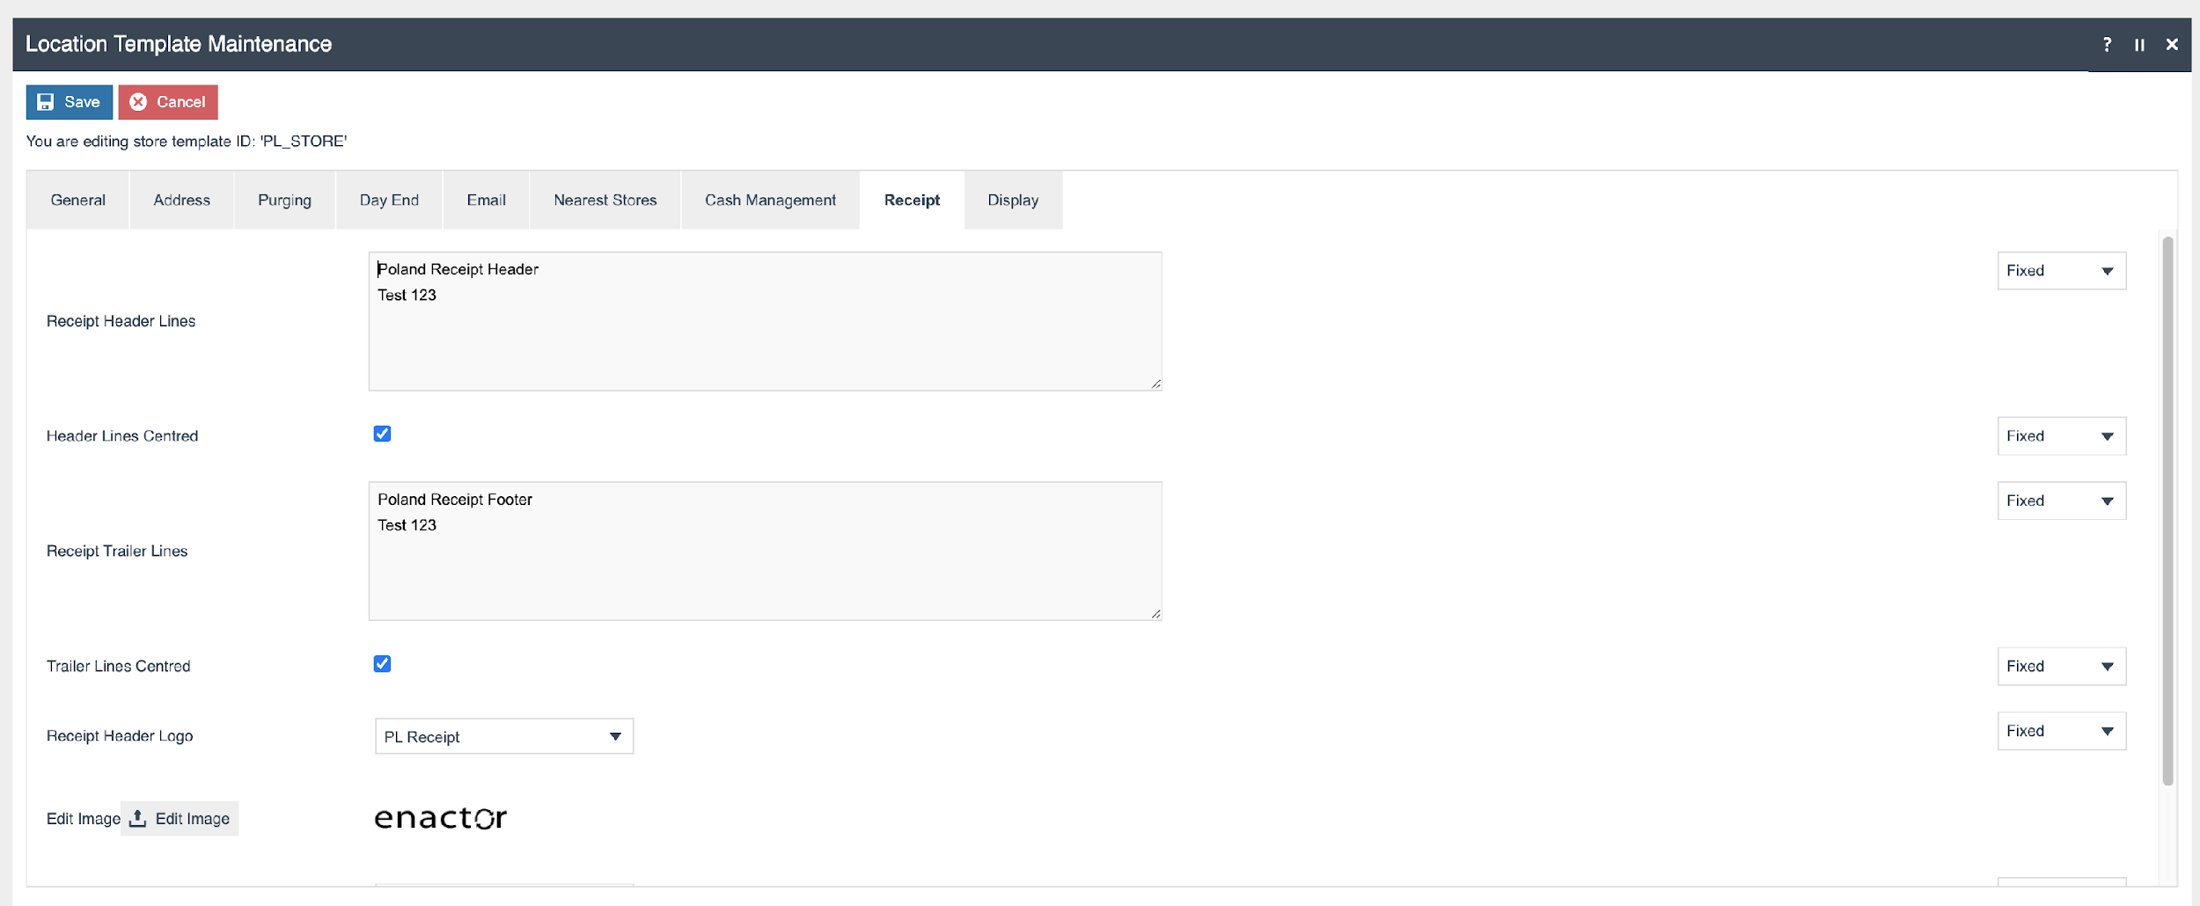Screen dimensions: 2200x906
Task: Click the vertical scrollbar in Receipt panel
Action: click(2167, 510)
